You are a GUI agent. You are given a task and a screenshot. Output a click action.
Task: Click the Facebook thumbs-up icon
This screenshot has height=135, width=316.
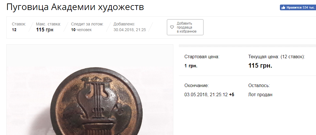tap(283, 7)
